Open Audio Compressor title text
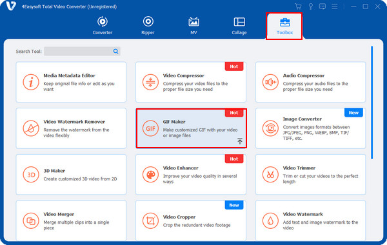This screenshot has width=387, height=245. pyautogui.click(x=304, y=75)
